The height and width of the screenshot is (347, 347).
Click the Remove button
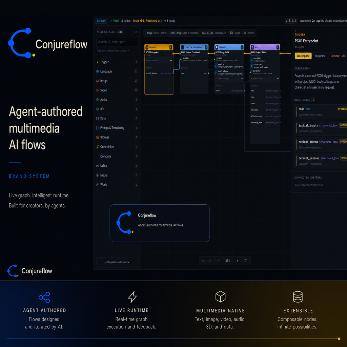337,56
